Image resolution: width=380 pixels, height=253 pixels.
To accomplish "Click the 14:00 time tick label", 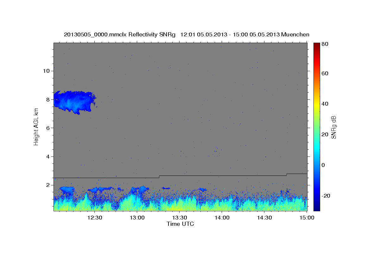I will click(x=222, y=218).
